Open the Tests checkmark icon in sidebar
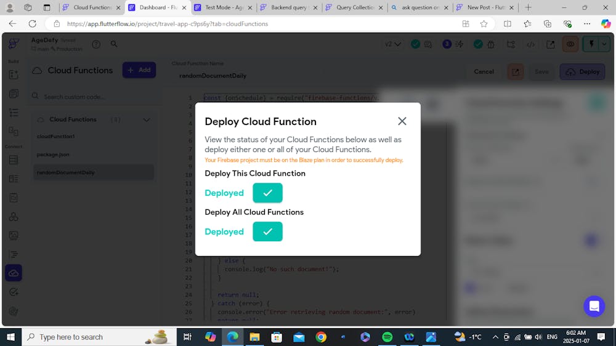Image resolution: width=616 pixels, height=346 pixels. (14, 292)
